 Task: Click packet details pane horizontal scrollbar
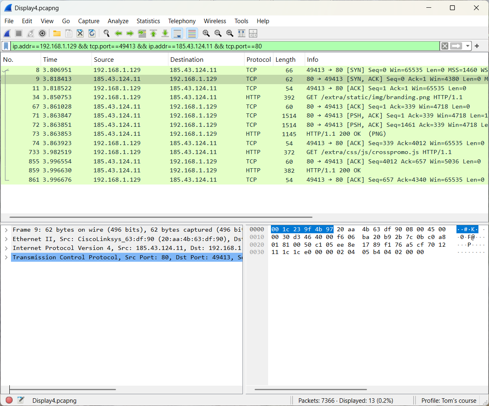[63, 390]
